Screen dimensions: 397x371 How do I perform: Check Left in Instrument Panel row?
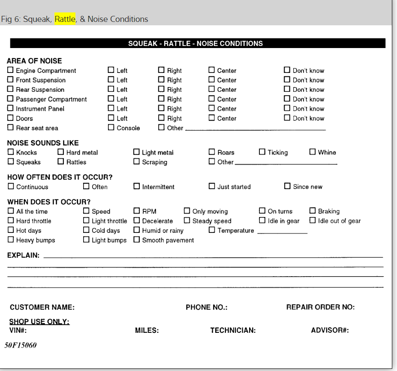(x=111, y=108)
